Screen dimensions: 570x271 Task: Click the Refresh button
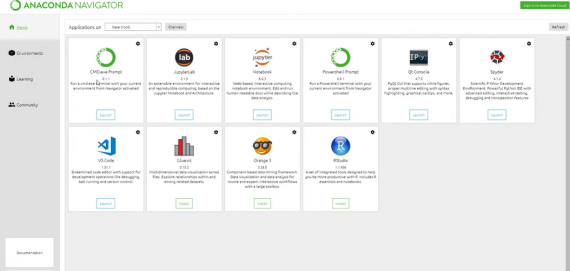point(558,27)
